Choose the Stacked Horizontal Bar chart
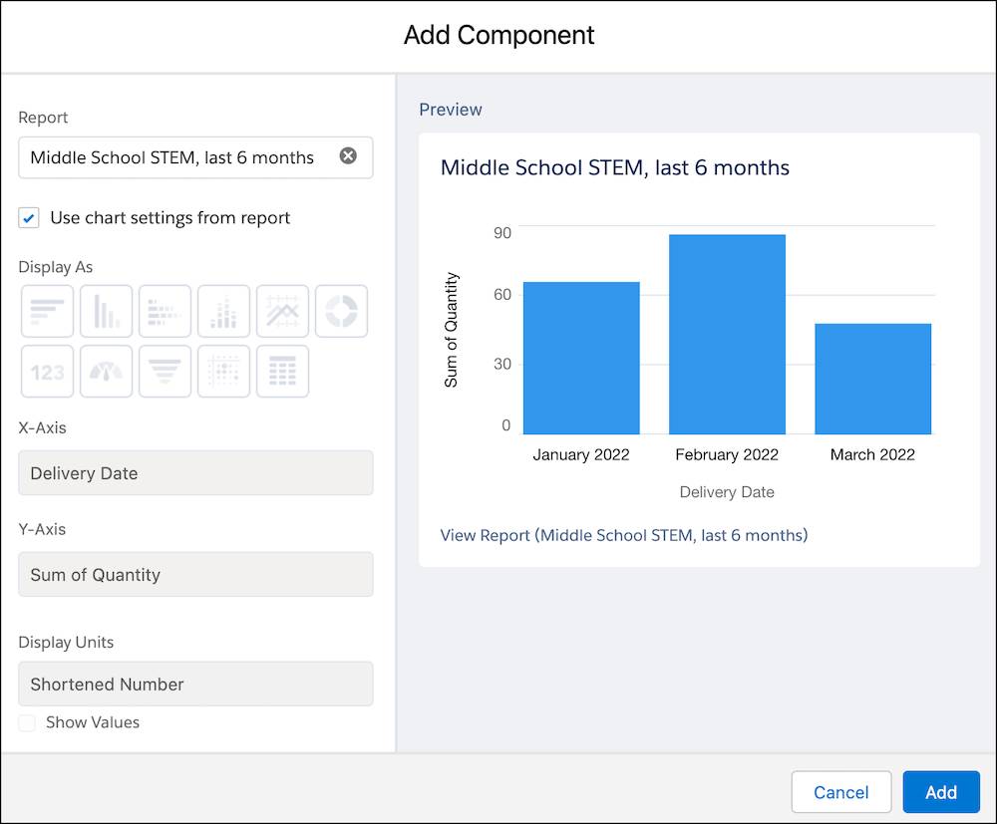 pos(165,311)
